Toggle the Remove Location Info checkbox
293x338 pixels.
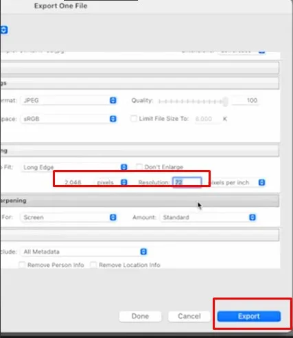[93, 265]
